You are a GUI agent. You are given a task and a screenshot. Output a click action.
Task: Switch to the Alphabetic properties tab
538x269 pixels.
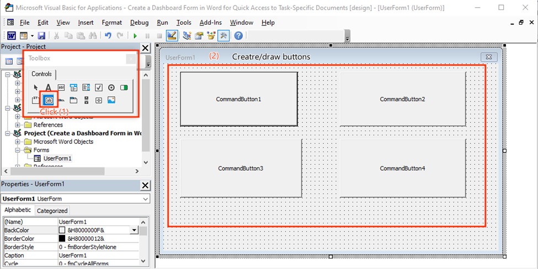pyautogui.click(x=18, y=210)
